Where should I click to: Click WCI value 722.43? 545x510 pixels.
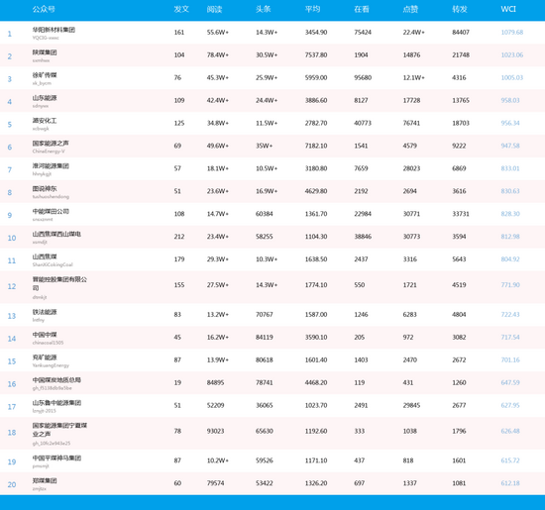coord(510,314)
